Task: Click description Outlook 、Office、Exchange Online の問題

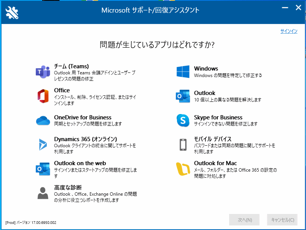Action: [96, 197]
